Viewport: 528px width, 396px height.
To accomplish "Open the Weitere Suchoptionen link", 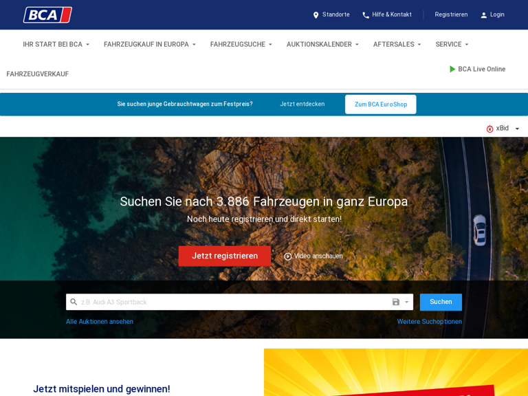I will point(429,322).
